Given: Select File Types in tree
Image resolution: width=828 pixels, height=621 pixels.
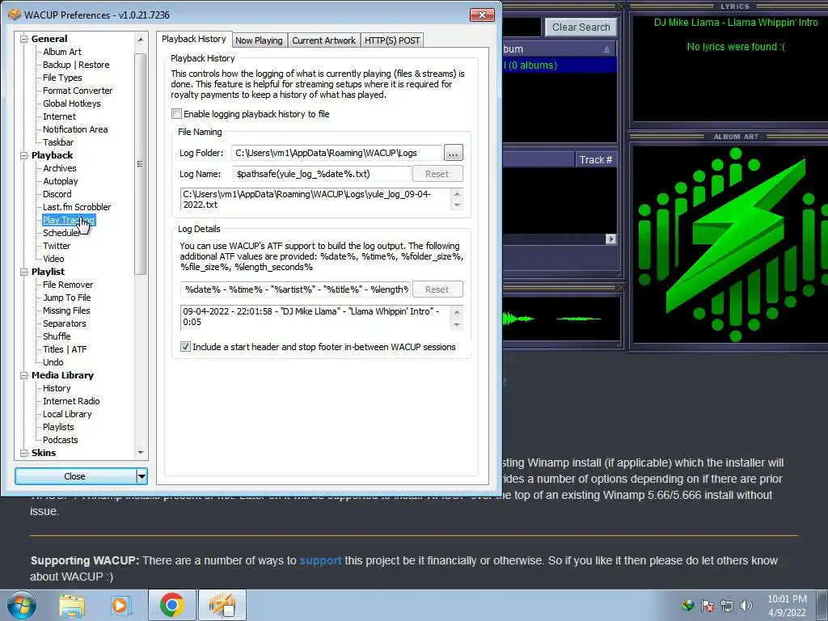Looking at the screenshot, I should click(x=62, y=78).
